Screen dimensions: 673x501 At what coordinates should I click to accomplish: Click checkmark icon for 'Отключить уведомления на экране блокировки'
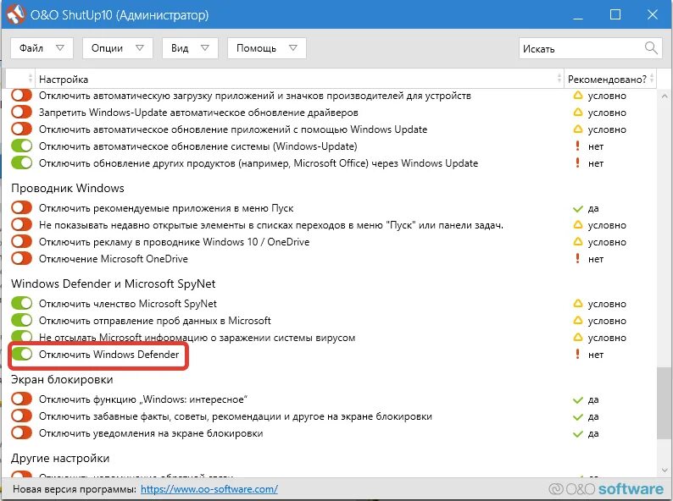[578, 433]
